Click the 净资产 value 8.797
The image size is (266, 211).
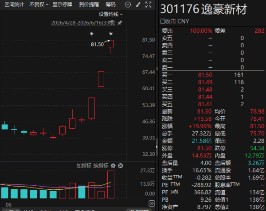pyautogui.click(x=204, y=207)
